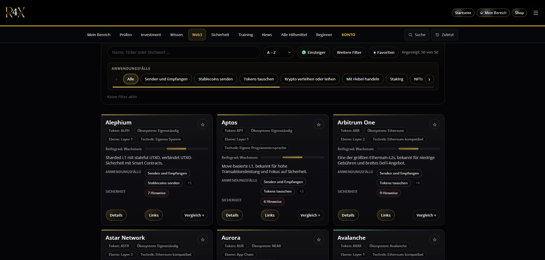545x260 pixels.
Task: Open the Sicherheit nav tab
Action: 220,35
